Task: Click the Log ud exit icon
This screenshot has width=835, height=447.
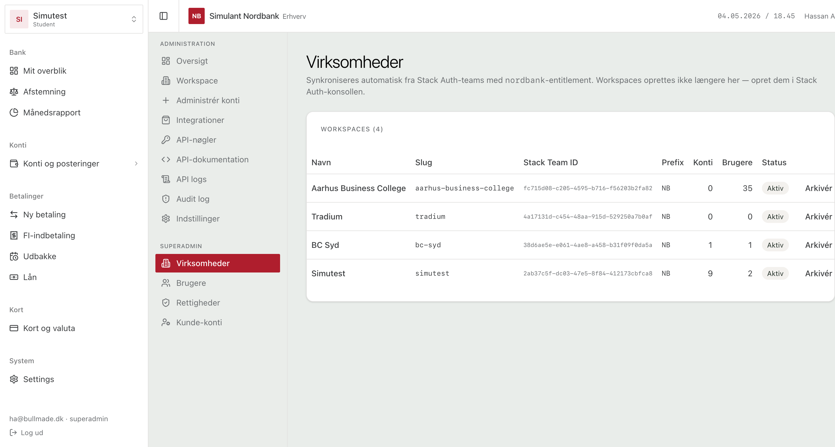Action: (x=13, y=433)
